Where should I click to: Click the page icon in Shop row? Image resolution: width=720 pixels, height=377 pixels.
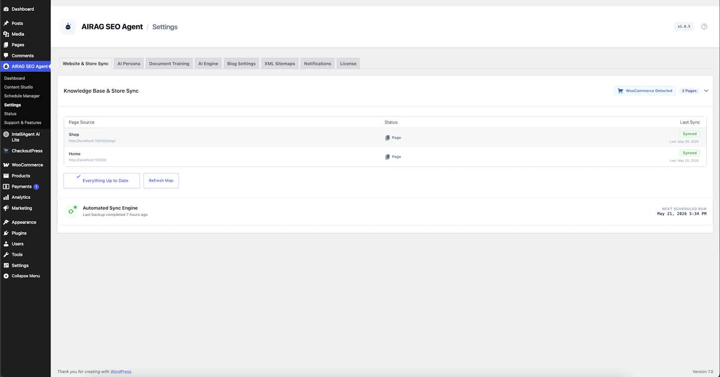pyautogui.click(x=387, y=138)
